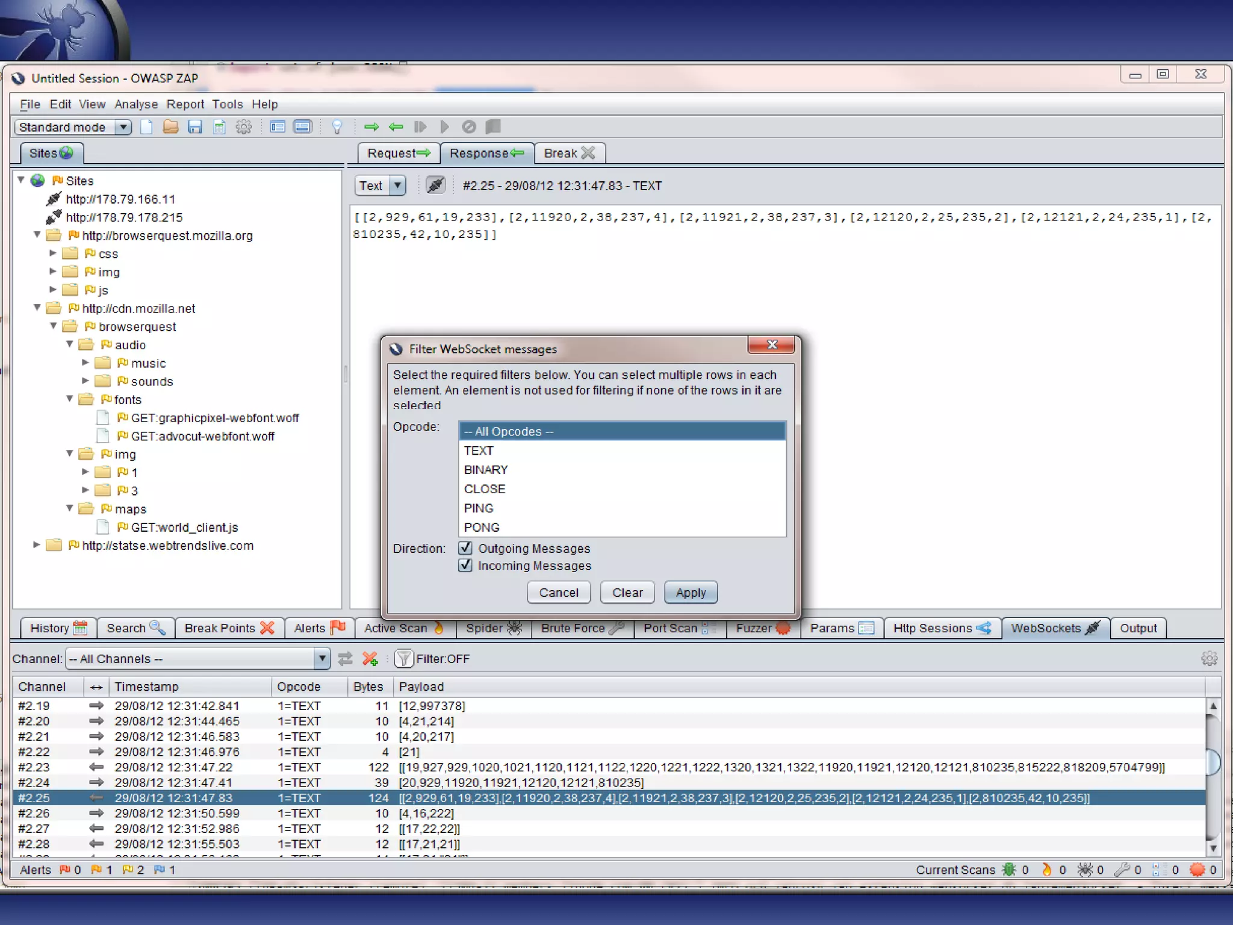This screenshot has width=1233, height=925.
Task: Click the red X custom break icon in WebSockets panel
Action: pos(370,659)
